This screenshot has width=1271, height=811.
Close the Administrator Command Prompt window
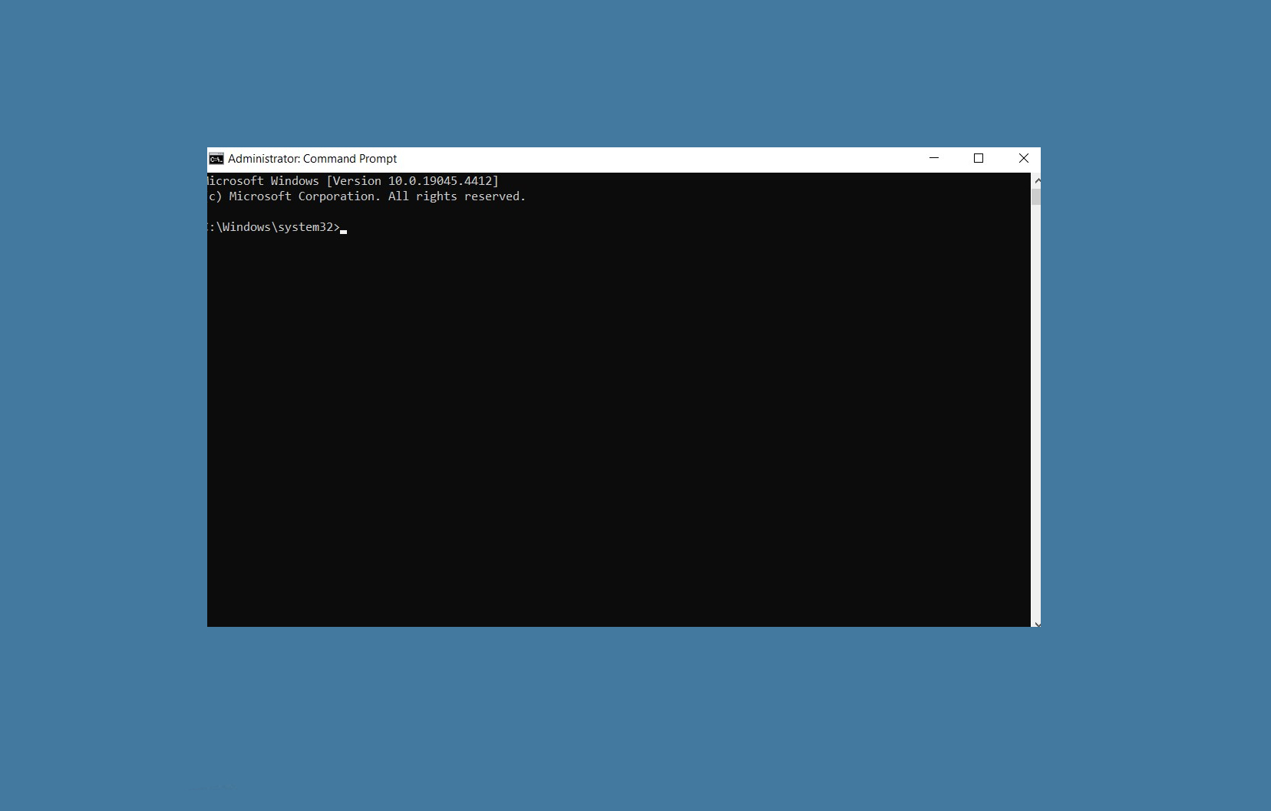click(x=1023, y=158)
